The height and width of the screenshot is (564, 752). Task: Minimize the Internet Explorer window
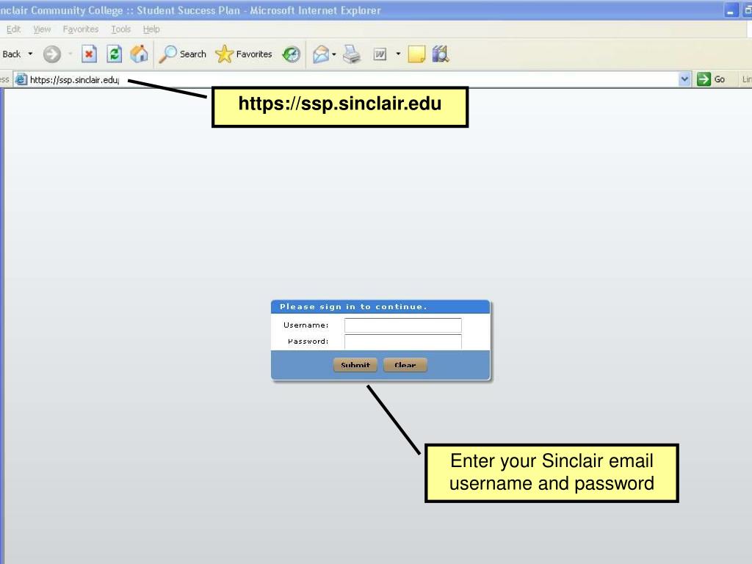(x=731, y=10)
